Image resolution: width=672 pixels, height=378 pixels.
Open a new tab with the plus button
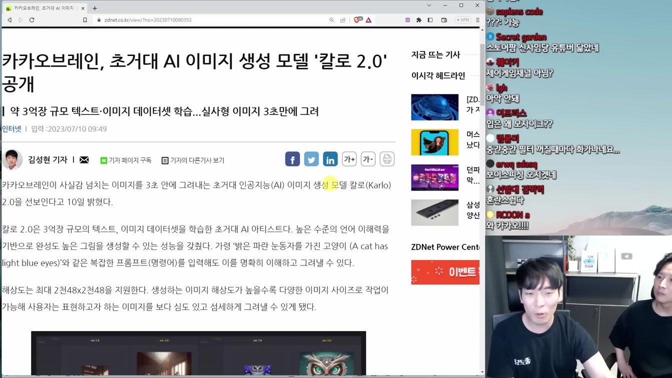point(94,8)
